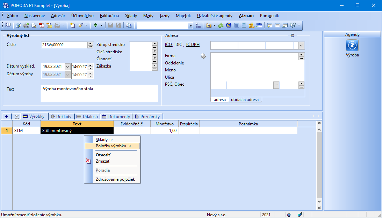Image resolution: width=382 pixels, height=218 pixels.
Task: Click the euro currency icon
Action: pyautogui.click(x=229, y=25)
